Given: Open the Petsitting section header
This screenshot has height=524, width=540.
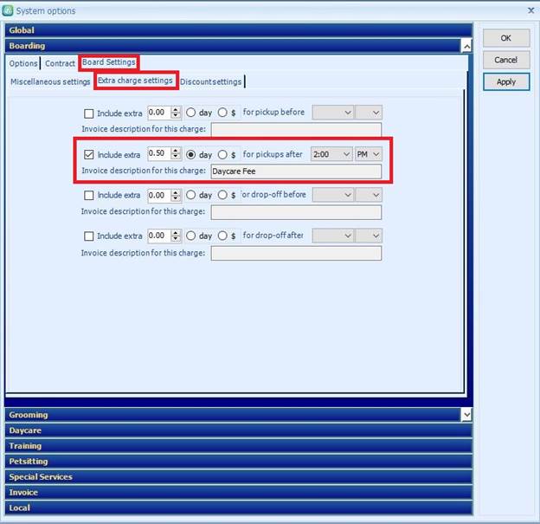Looking at the screenshot, I should tap(238, 462).
